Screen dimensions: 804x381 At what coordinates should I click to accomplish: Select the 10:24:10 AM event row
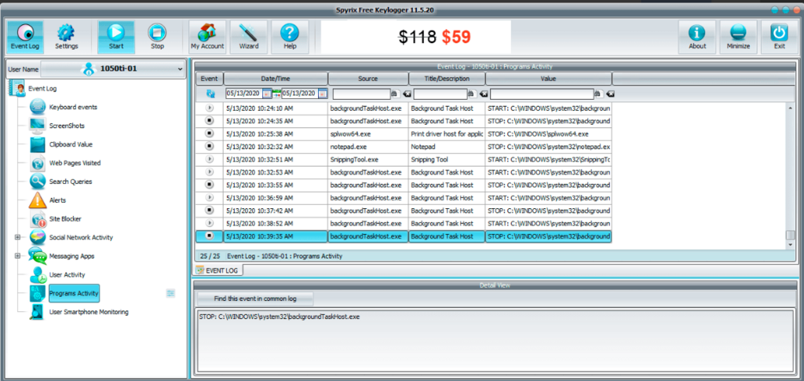coord(404,108)
